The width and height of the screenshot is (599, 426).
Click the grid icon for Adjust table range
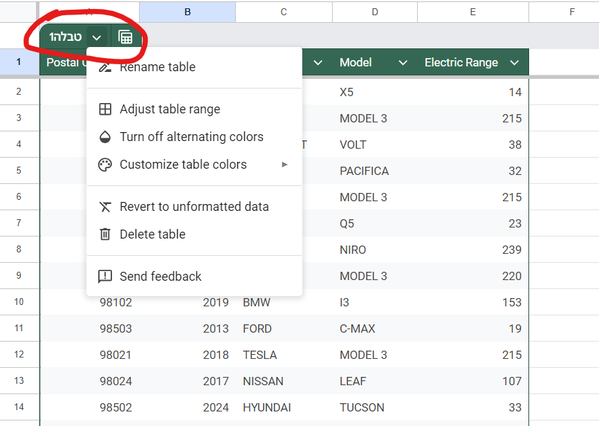[105, 109]
